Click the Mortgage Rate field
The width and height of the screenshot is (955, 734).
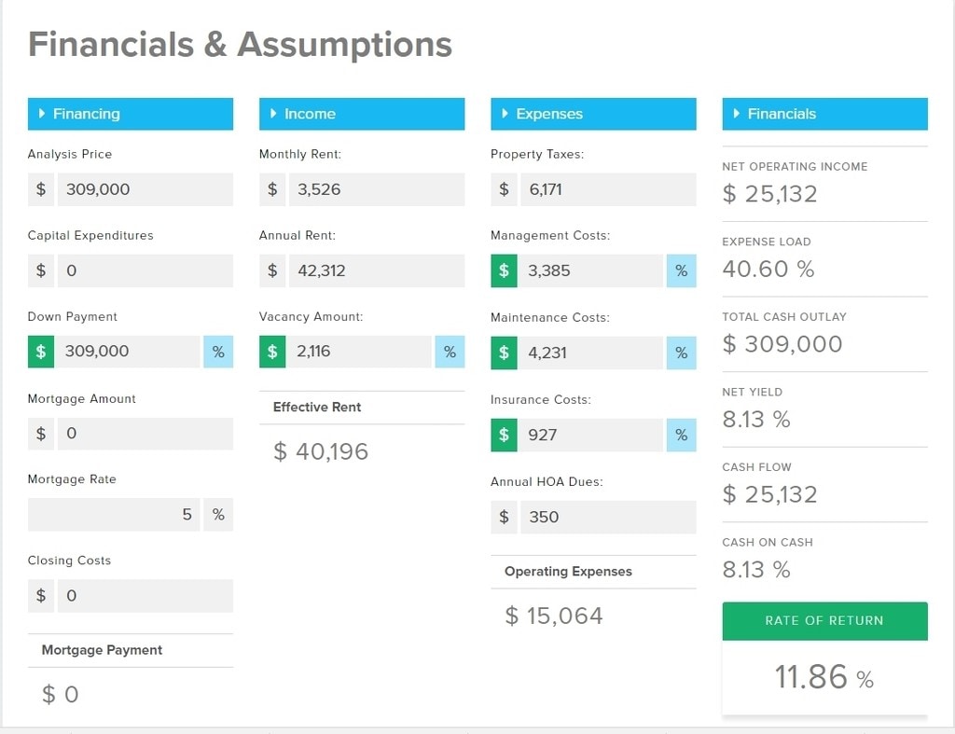114,515
